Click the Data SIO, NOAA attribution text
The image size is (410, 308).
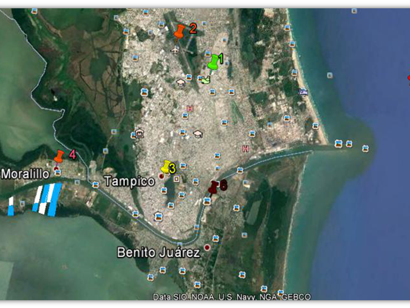[232, 297]
